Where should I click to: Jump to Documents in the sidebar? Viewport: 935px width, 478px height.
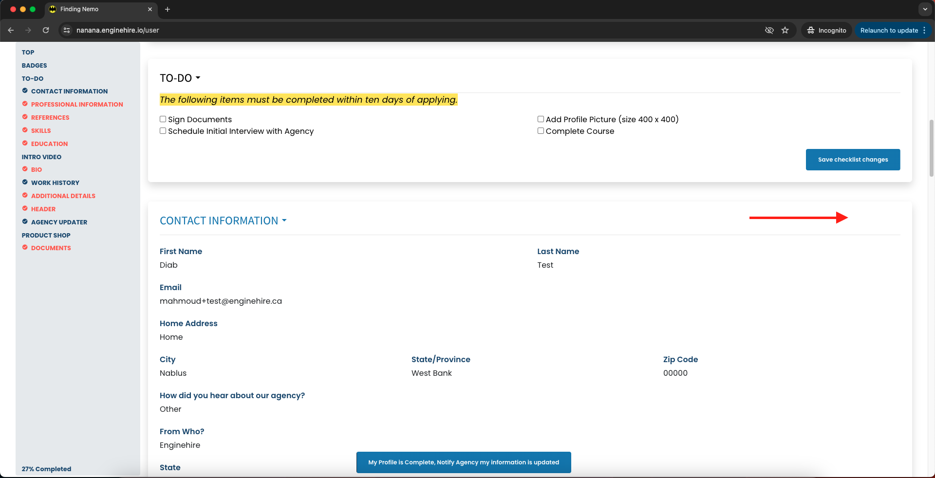coord(51,248)
